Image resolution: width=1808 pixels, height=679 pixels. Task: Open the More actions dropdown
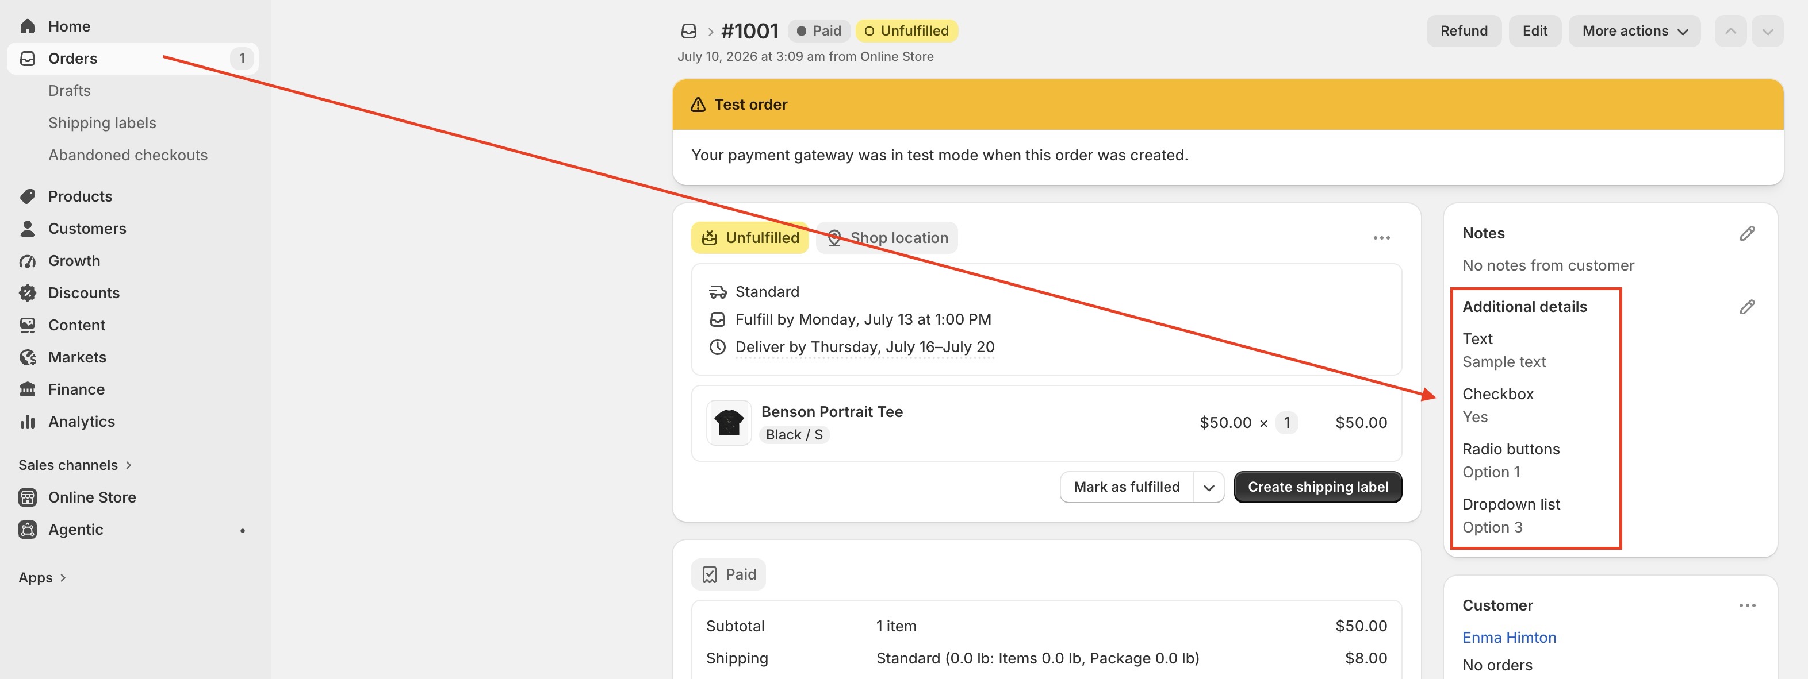1634,31
